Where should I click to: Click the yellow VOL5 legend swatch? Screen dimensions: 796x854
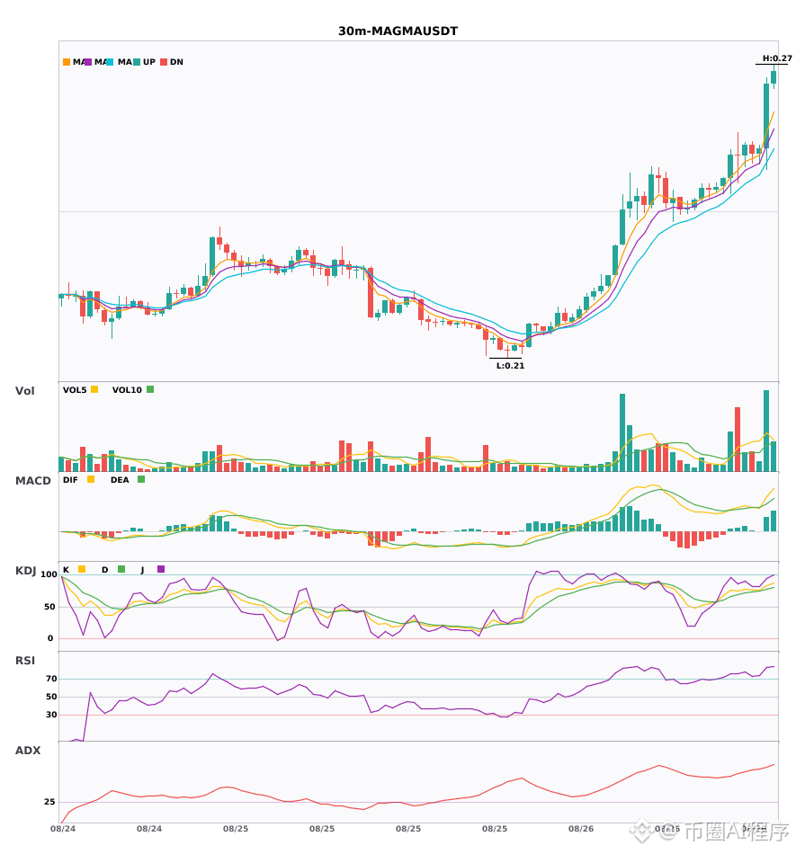click(x=94, y=389)
